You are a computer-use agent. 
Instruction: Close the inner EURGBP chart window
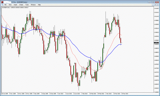point(158,5)
